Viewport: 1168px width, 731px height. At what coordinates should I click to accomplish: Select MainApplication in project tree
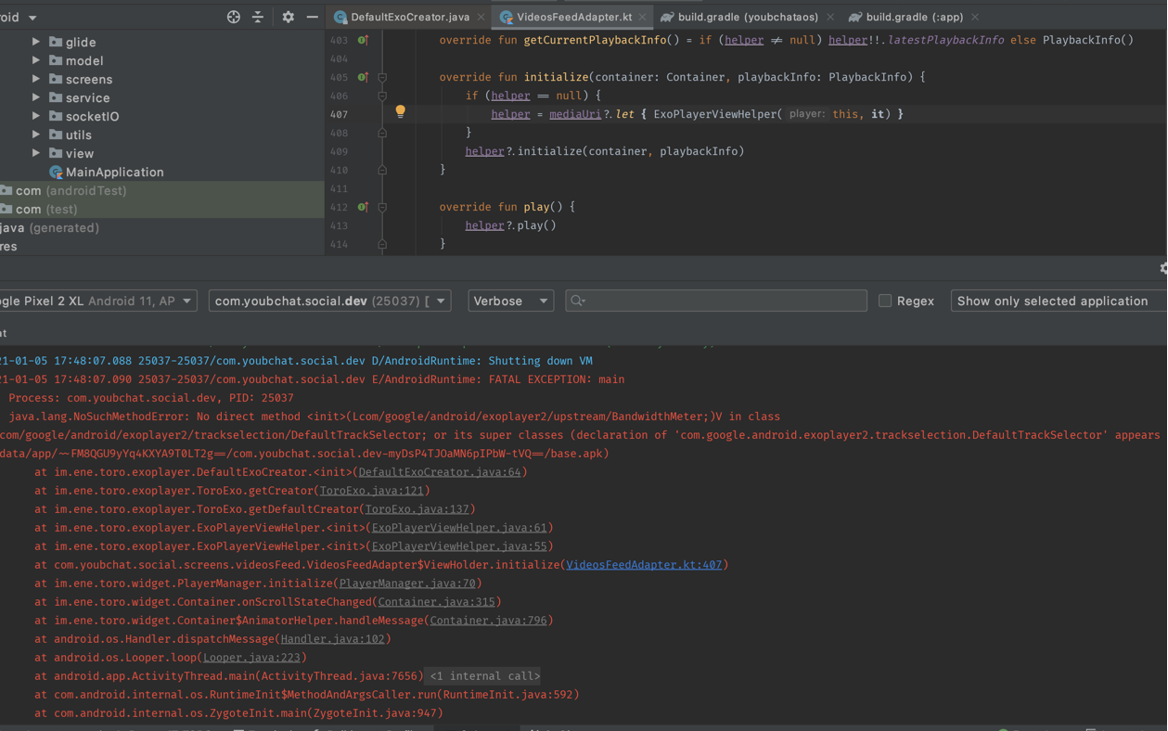pos(114,172)
